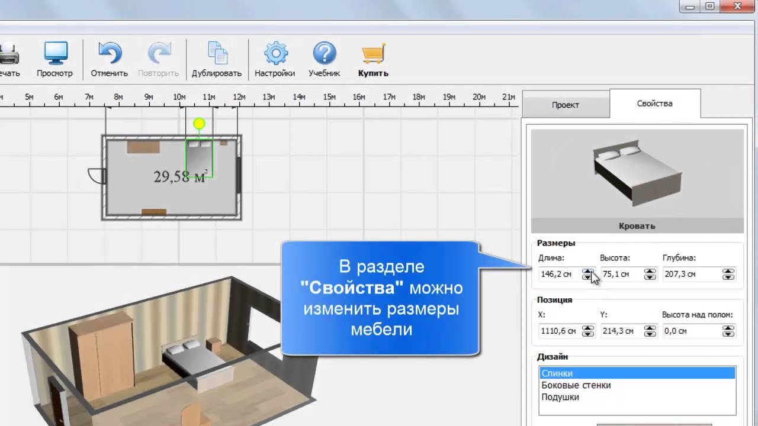Select the Свойства tab
This screenshot has width=758, height=426.
[x=654, y=104]
